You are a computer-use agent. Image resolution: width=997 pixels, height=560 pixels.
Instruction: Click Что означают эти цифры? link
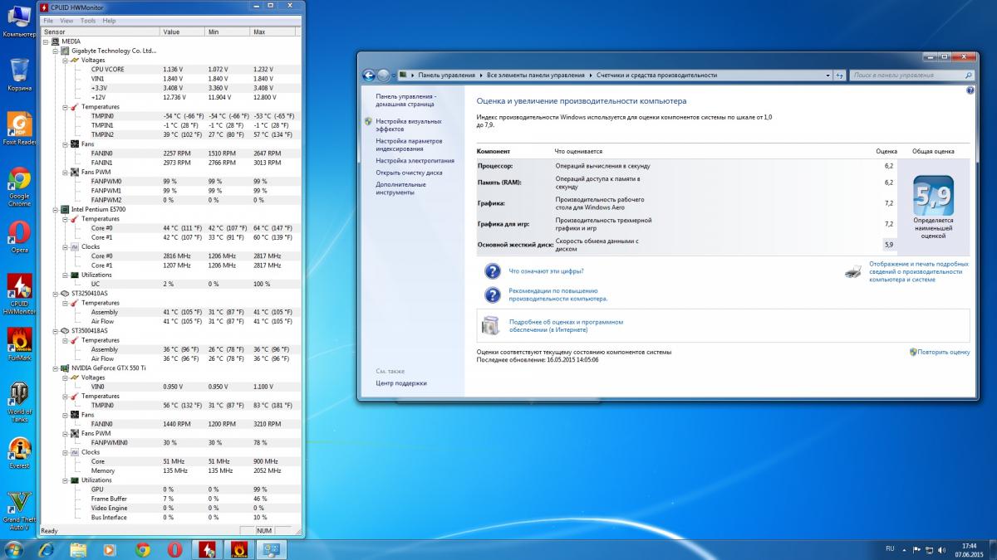click(x=546, y=271)
